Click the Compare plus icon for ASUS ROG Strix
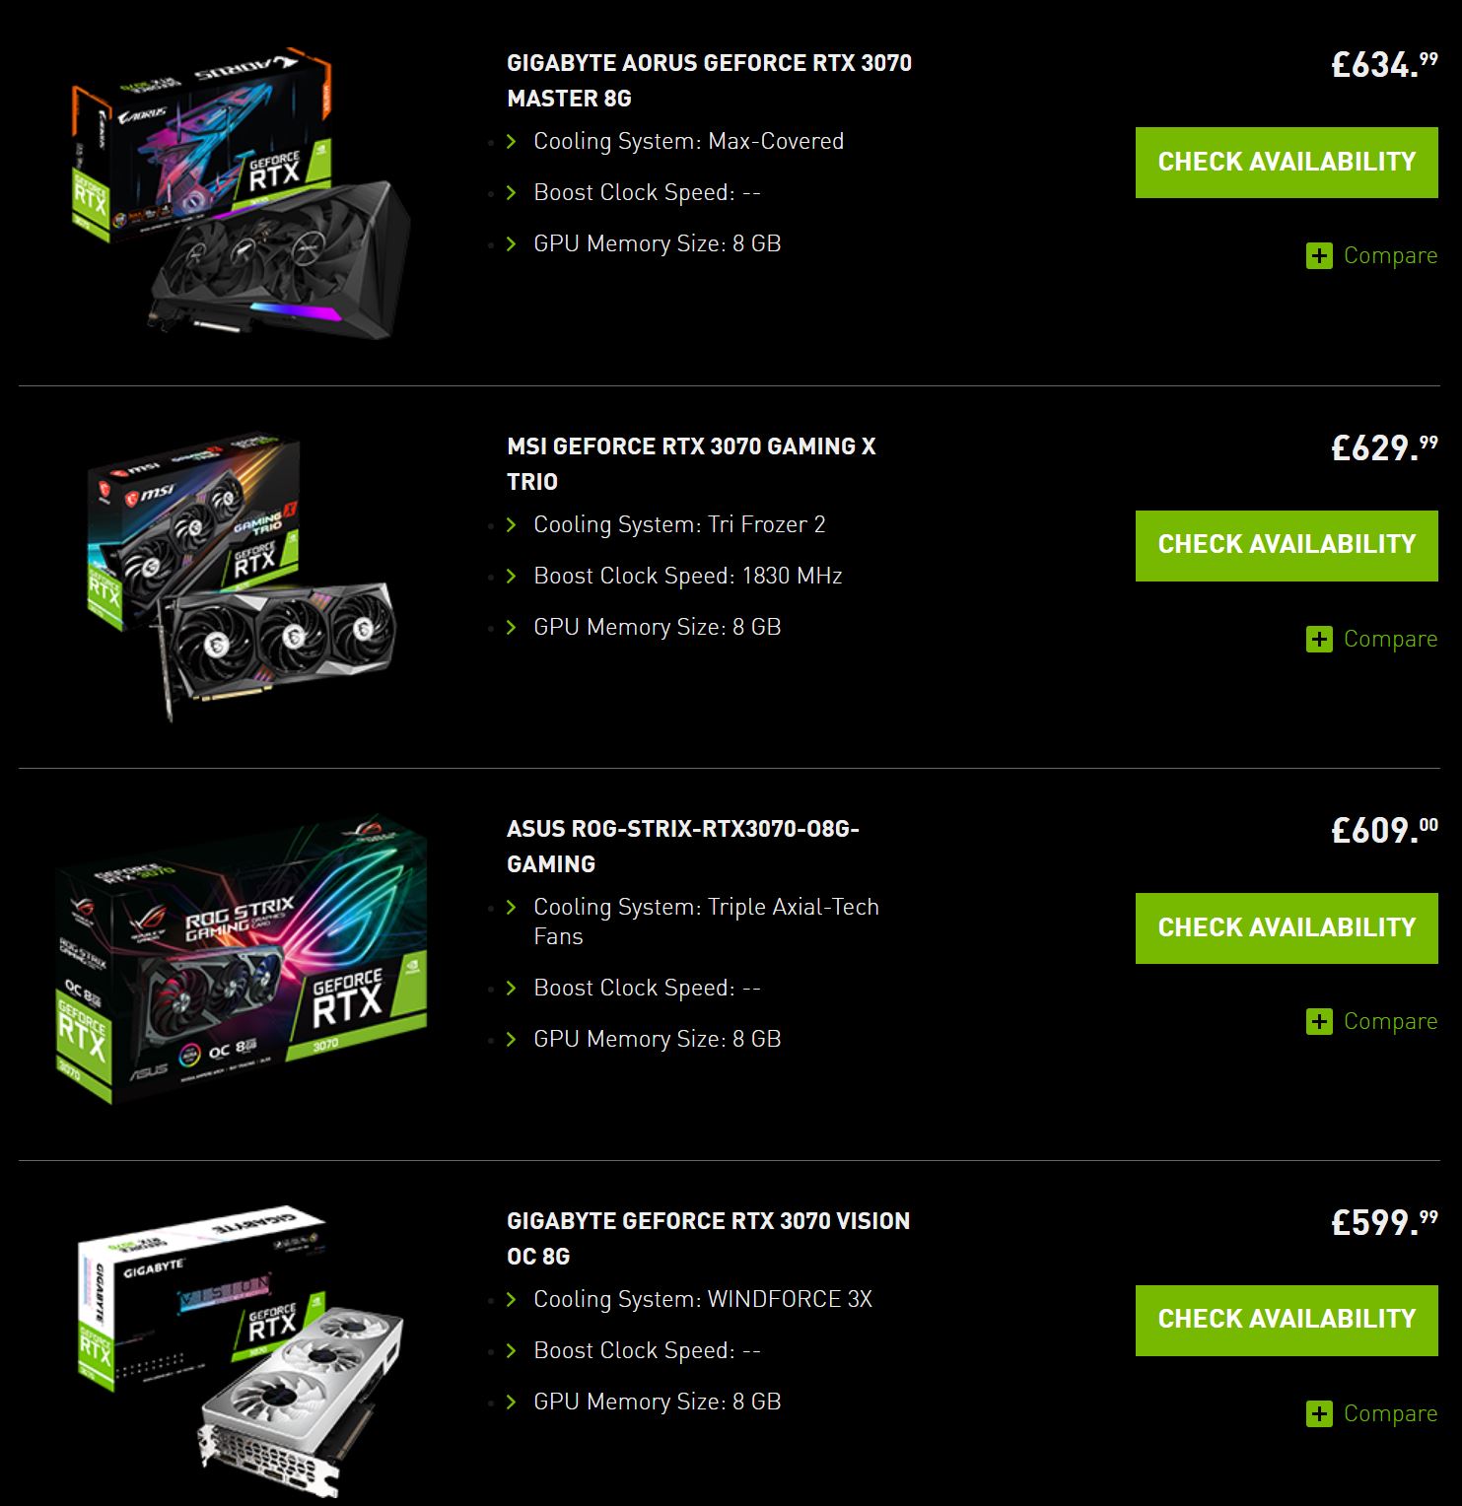 pos(1319,1022)
